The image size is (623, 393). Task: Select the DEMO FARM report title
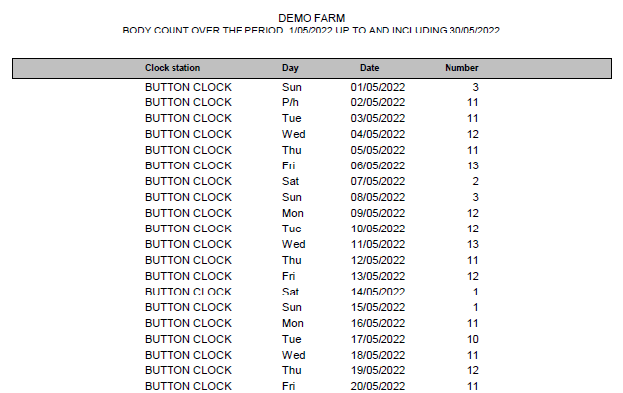[311, 18]
